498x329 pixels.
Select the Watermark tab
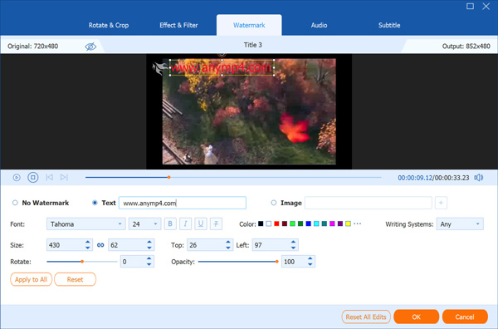tap(249, 25)
